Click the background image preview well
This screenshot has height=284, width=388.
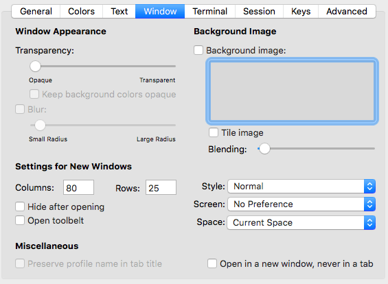292,91
